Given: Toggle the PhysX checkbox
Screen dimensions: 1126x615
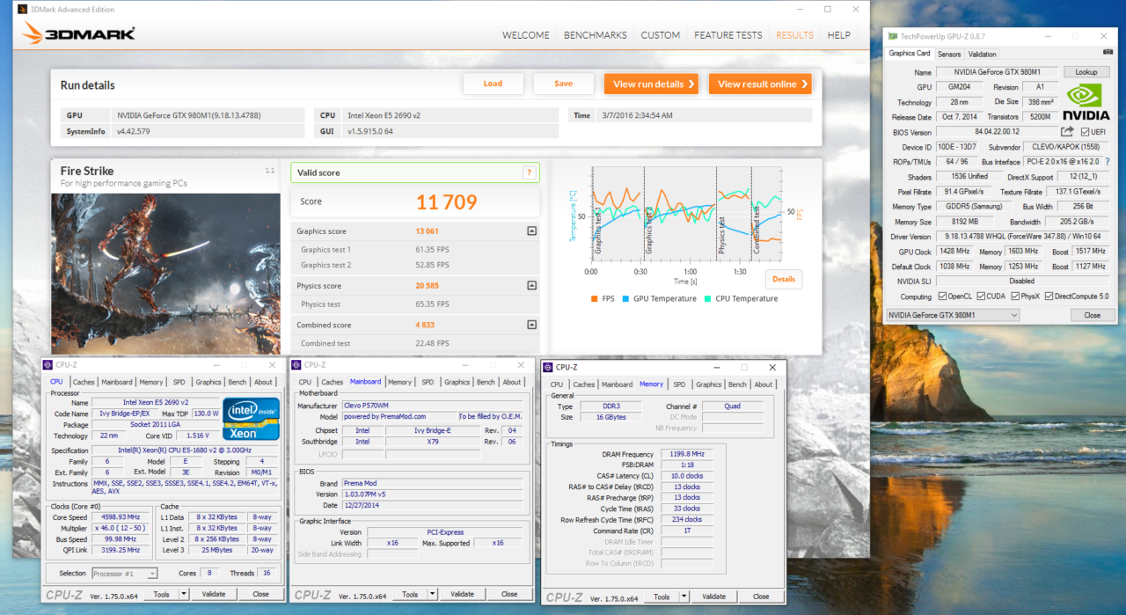Looking at the screenshot, I should point(1017,297).
